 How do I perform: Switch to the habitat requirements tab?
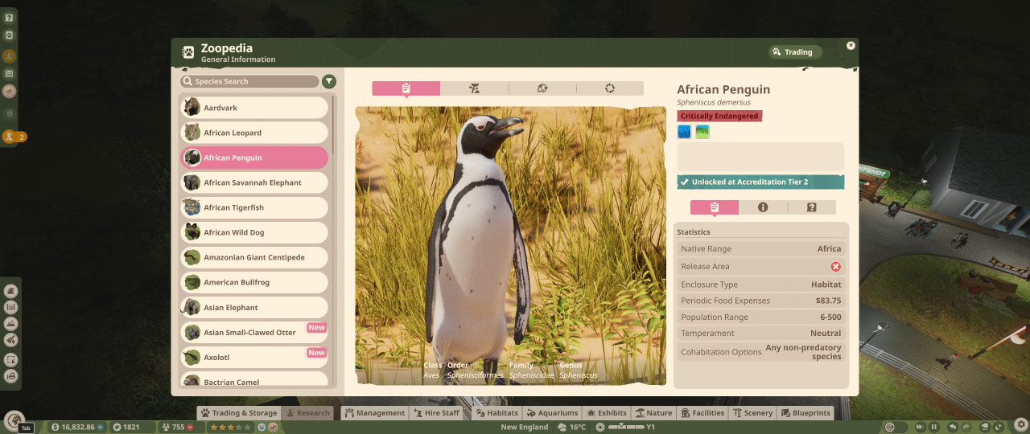(x=474, y=88)
